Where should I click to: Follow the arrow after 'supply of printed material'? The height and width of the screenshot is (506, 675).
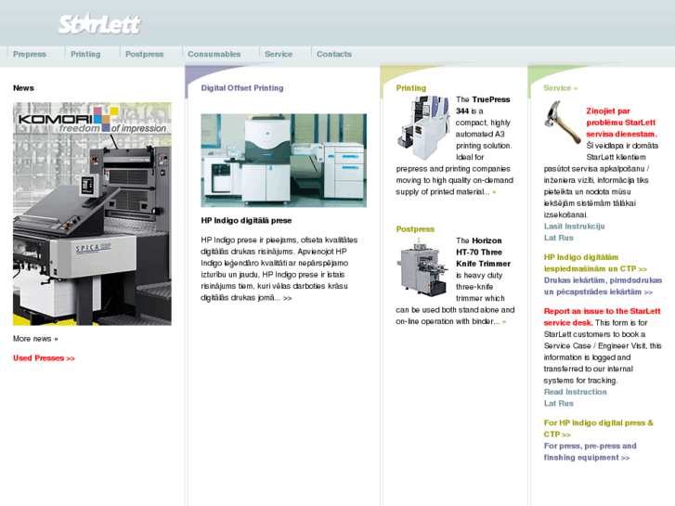(494, 192)
